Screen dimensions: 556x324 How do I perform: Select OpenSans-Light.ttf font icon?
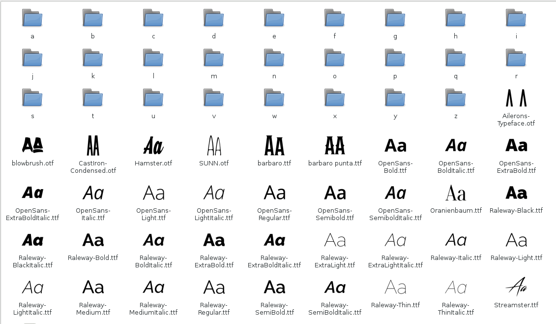pos(153,193)
